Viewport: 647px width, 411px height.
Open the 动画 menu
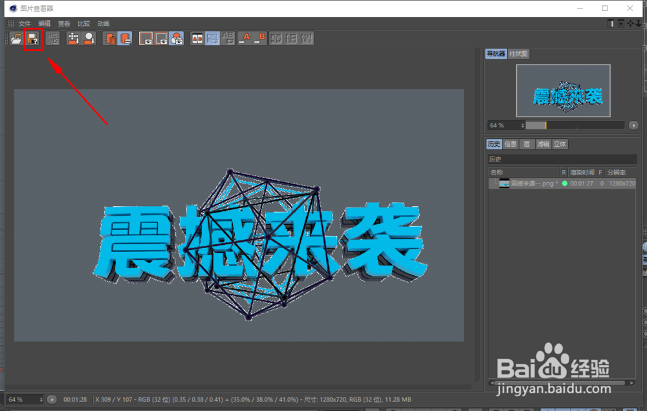(x=103, y=23)
